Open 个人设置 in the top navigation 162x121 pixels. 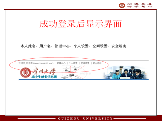[x=73, y=63]
